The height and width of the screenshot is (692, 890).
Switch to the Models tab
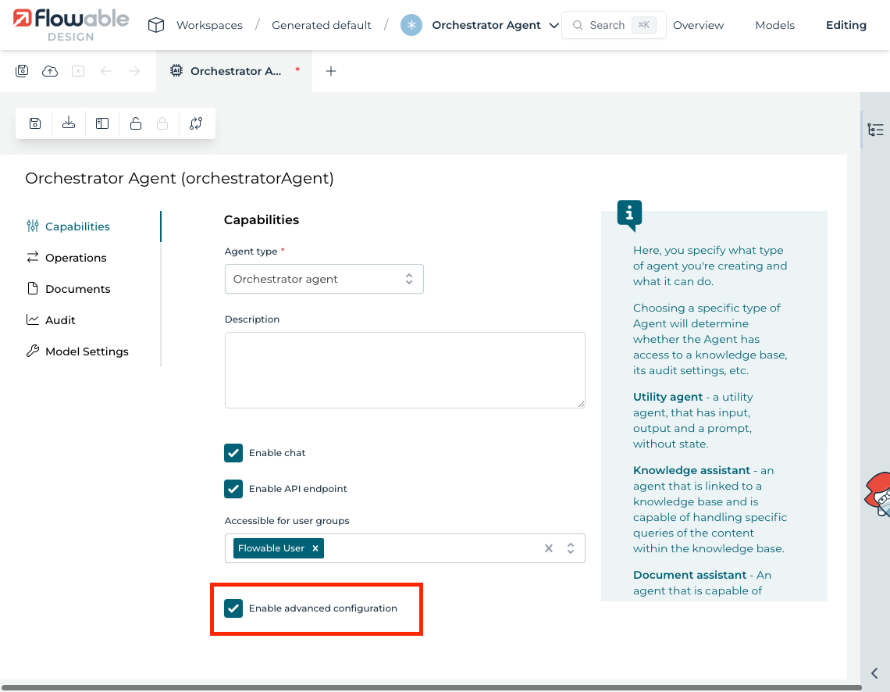click(x=774, y=24)
